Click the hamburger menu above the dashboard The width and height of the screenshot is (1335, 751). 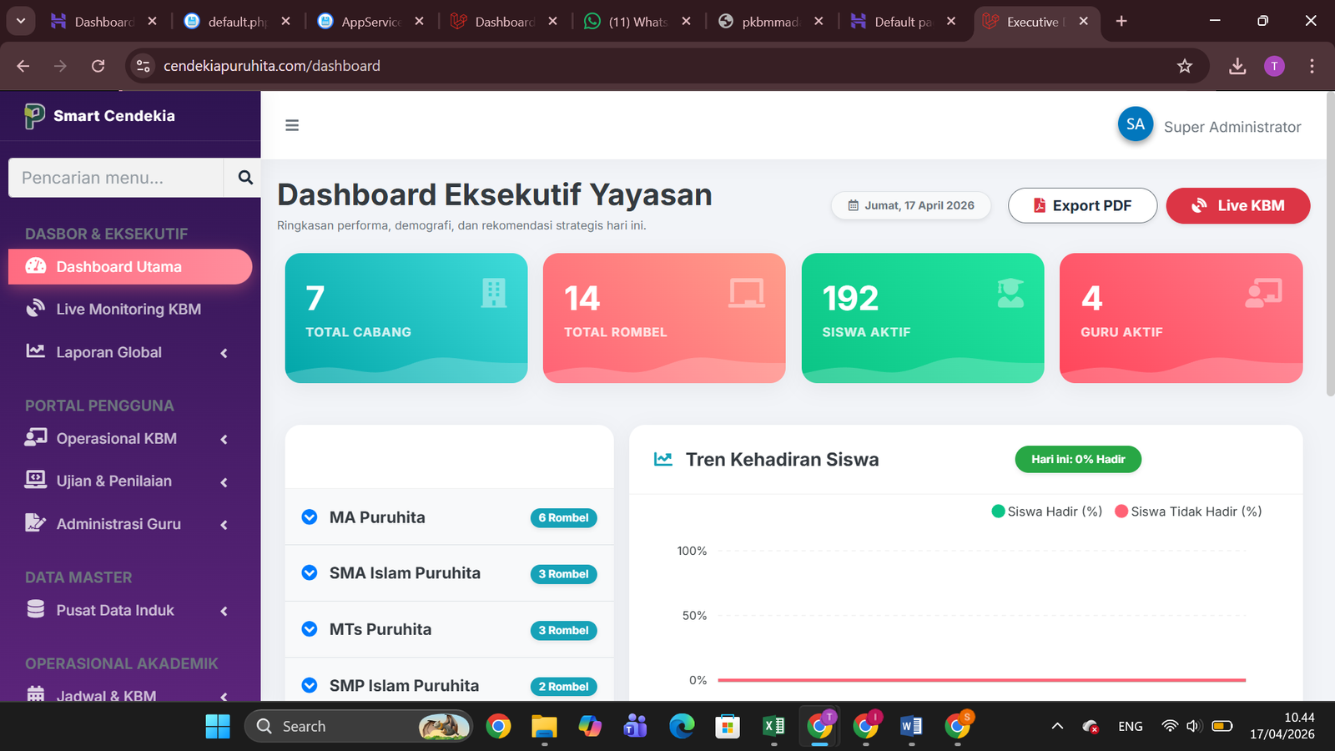click(x=292, y=124)
